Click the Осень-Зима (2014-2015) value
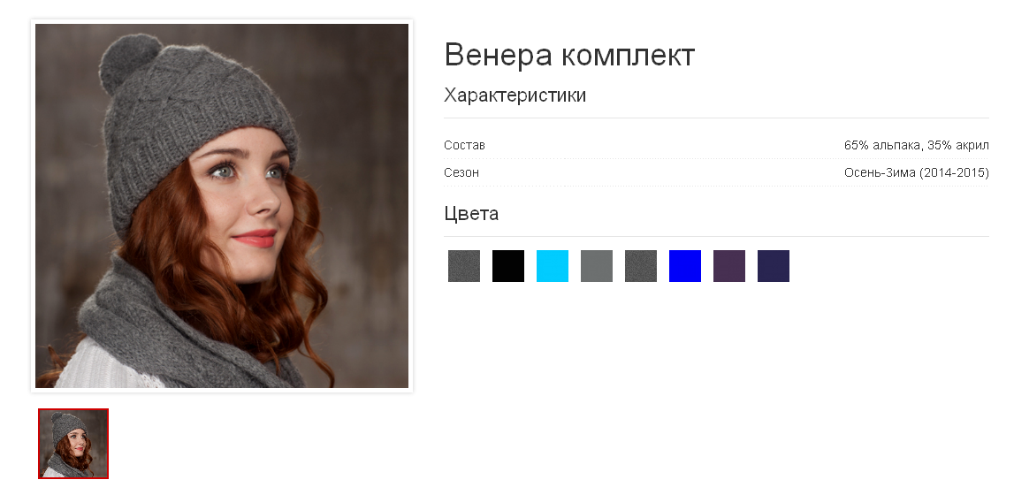1014x495 pixels. 917,172
